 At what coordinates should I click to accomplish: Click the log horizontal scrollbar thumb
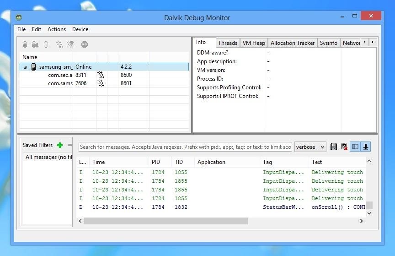click(x=166, y=221)
